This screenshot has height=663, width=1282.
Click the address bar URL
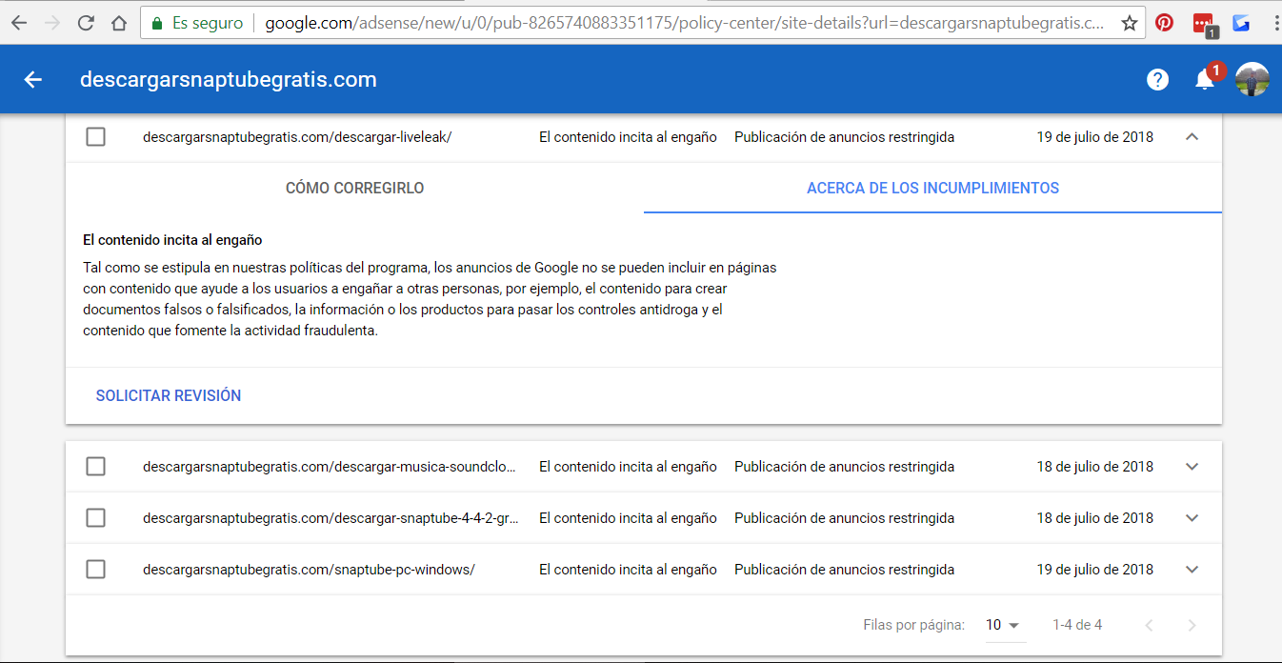[685, 23]
